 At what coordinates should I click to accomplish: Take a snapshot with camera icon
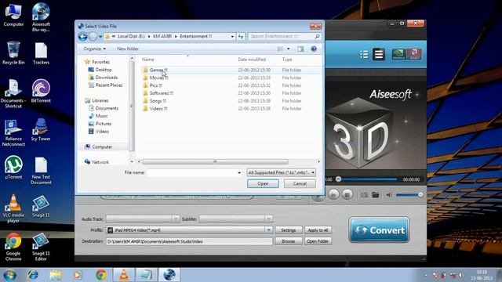tap(364, 195)
